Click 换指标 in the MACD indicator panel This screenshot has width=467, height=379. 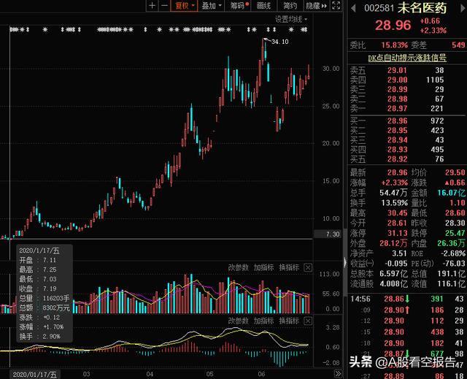coord(289,321)
